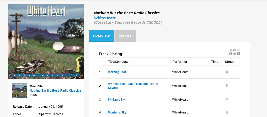Image resolution: width=267 pixels, height=117 pixels.
Task: Click Amazon icon for Montana Sky
Action: click(x=227, y=112)
